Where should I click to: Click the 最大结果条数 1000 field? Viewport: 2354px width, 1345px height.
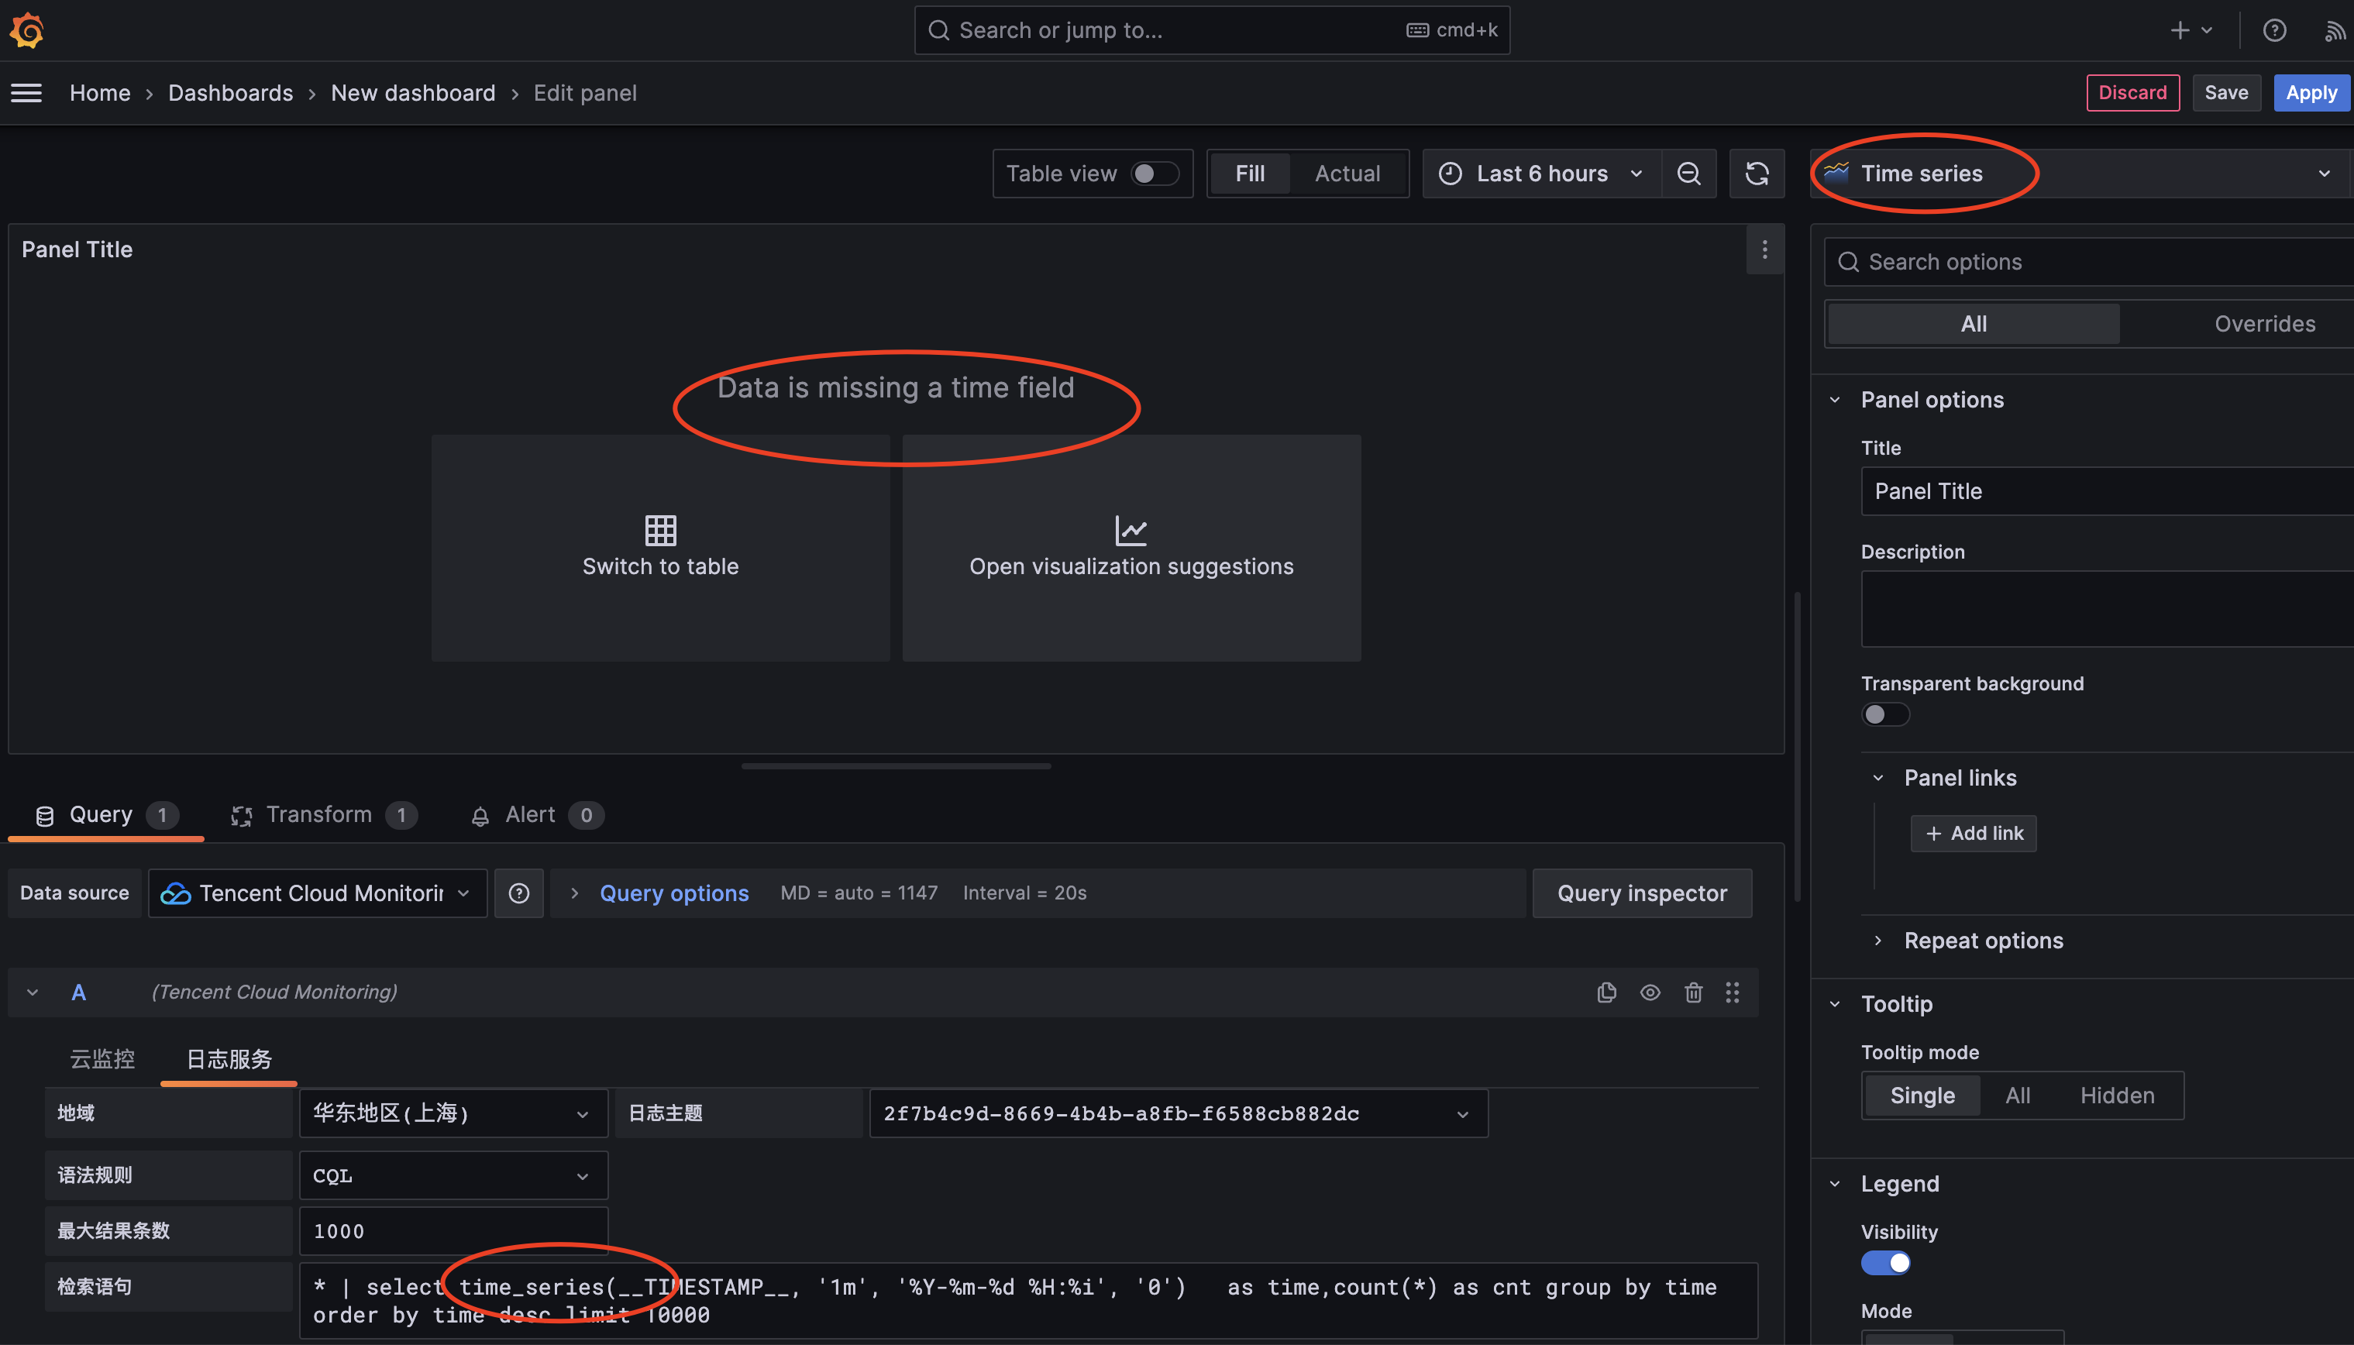[453, 1230]
